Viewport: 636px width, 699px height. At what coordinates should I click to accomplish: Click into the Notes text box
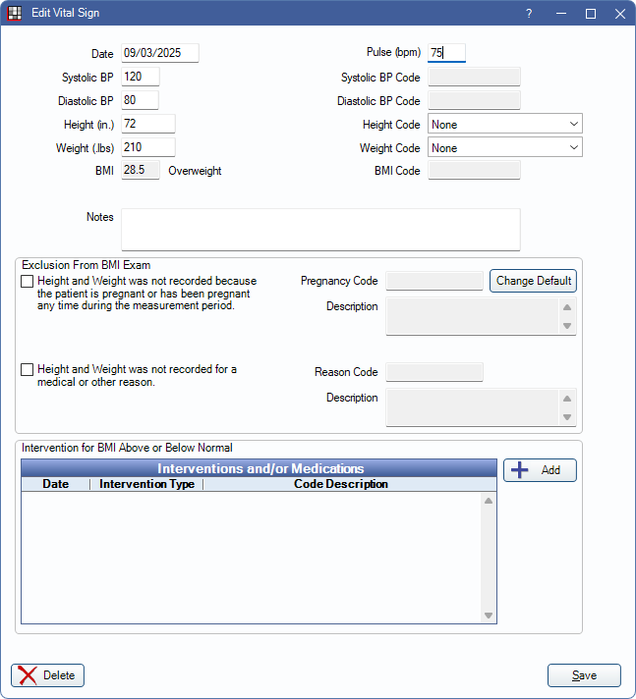(319, 229)
